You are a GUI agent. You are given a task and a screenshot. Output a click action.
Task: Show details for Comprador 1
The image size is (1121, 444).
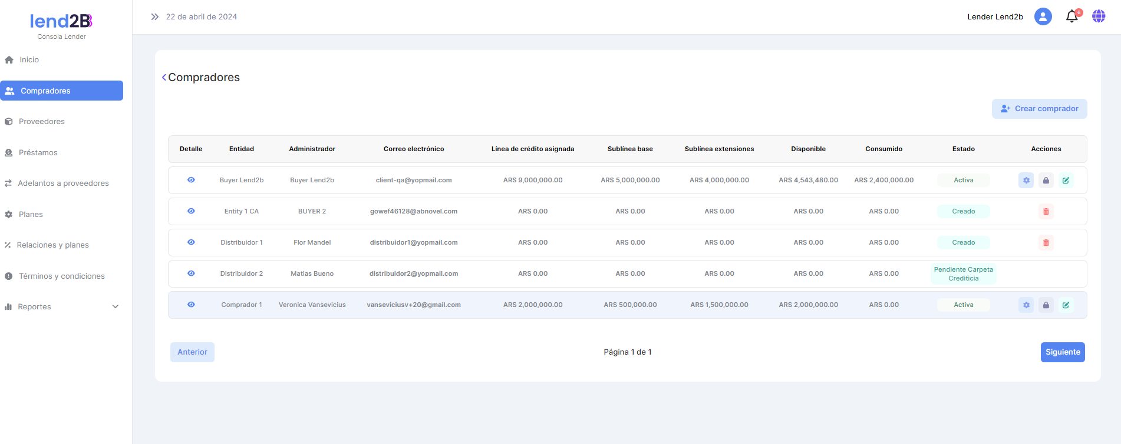click(x=191, y=305)
